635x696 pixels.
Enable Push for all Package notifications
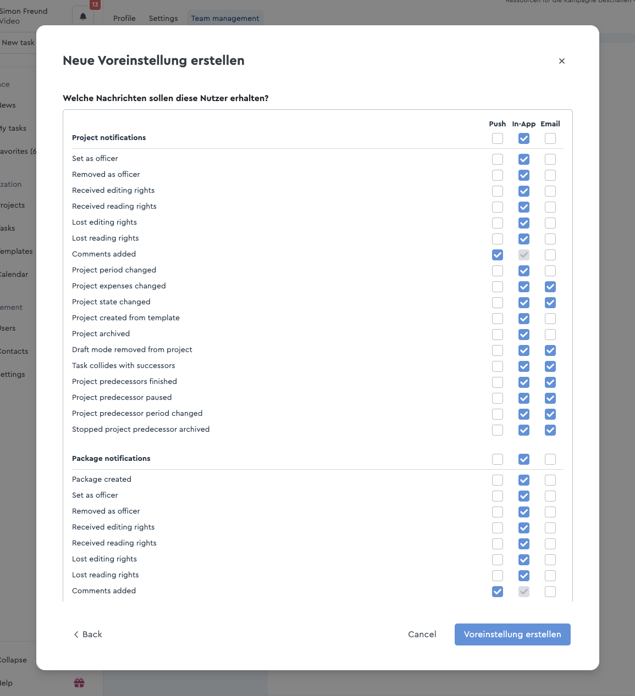click(x=498, y=459)
